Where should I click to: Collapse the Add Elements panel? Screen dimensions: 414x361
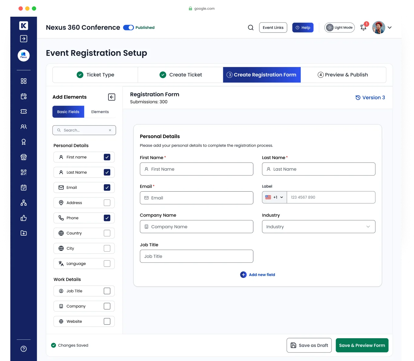[x=112, y=97]
